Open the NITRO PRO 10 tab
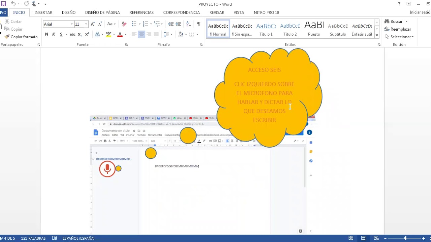This screenshot has height=242, width=431. coord(266,12)
